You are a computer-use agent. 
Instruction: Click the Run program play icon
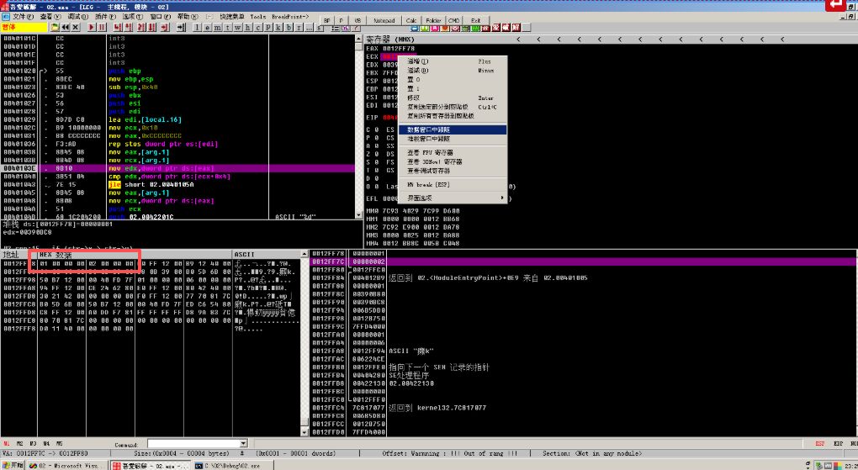92,28
